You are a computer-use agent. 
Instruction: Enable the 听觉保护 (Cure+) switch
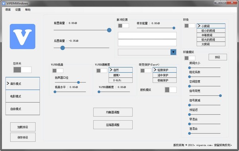(146, 71)
